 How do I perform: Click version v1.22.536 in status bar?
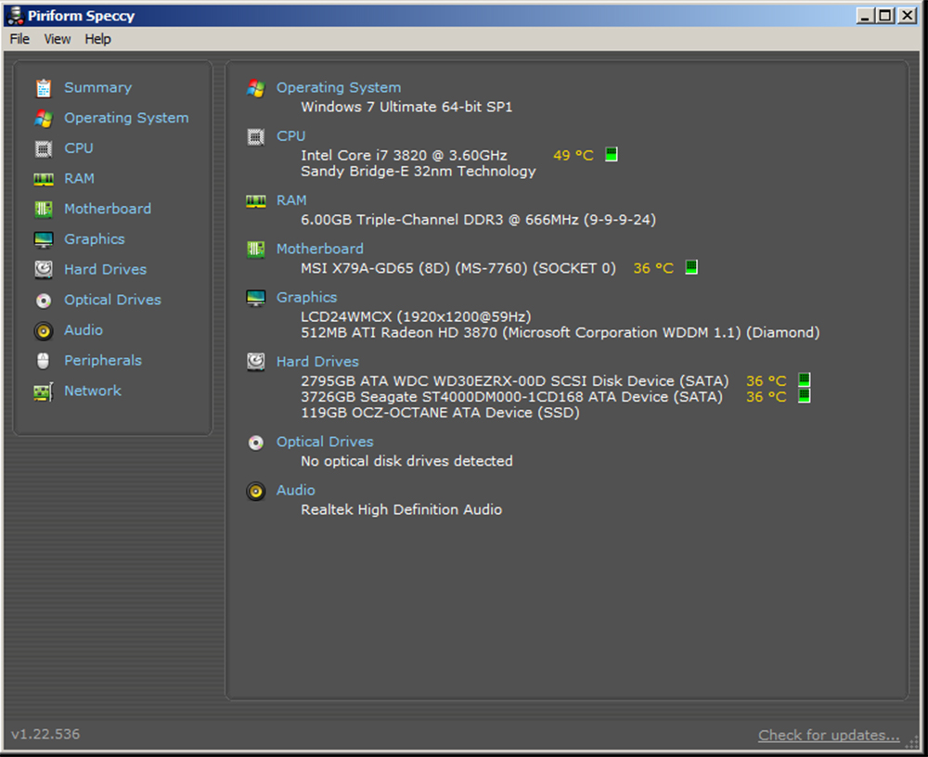(45, 735)
